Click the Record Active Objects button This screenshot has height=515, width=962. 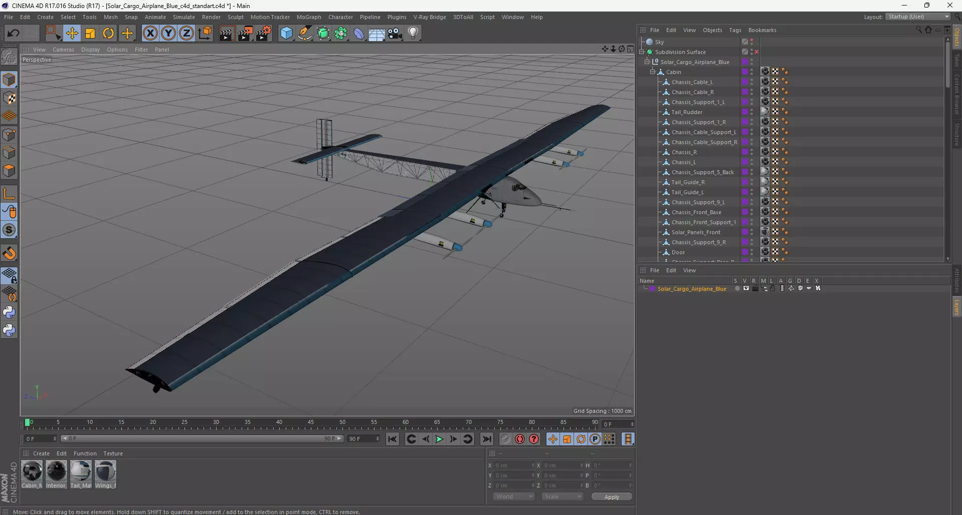click(505, 439)
